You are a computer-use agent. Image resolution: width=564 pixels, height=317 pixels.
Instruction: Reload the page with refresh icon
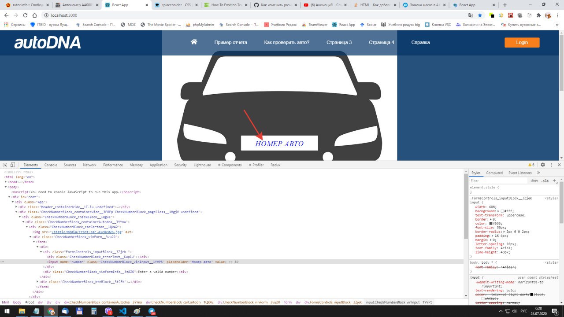(x=25, y=15)
